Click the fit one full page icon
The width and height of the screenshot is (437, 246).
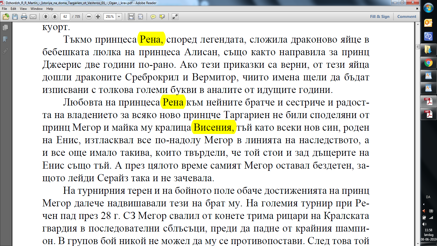pyautogui.click(x=140, y=17)
